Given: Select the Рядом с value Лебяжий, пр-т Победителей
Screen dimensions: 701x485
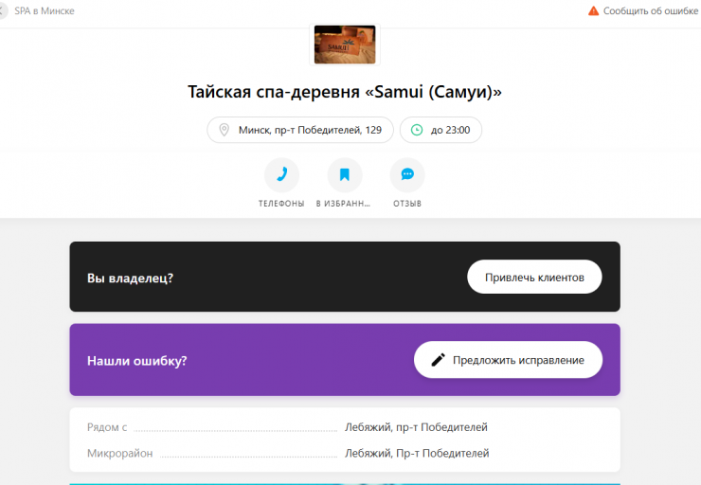Looking at the screenshot, I should coord(416,427).
